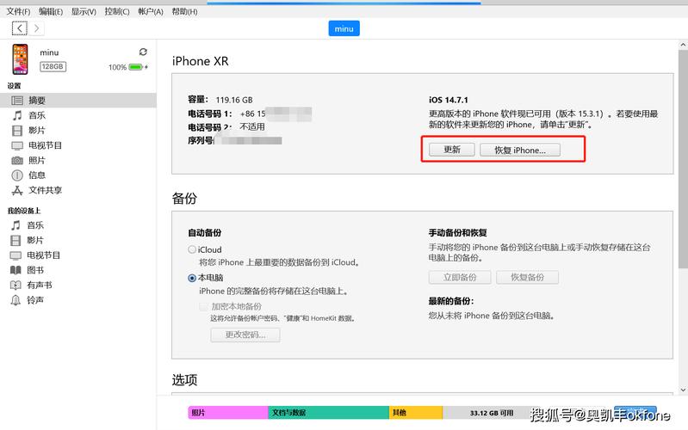Go back with the left arrow button
This screenshot has width=688, height=430.
point(19,28)
